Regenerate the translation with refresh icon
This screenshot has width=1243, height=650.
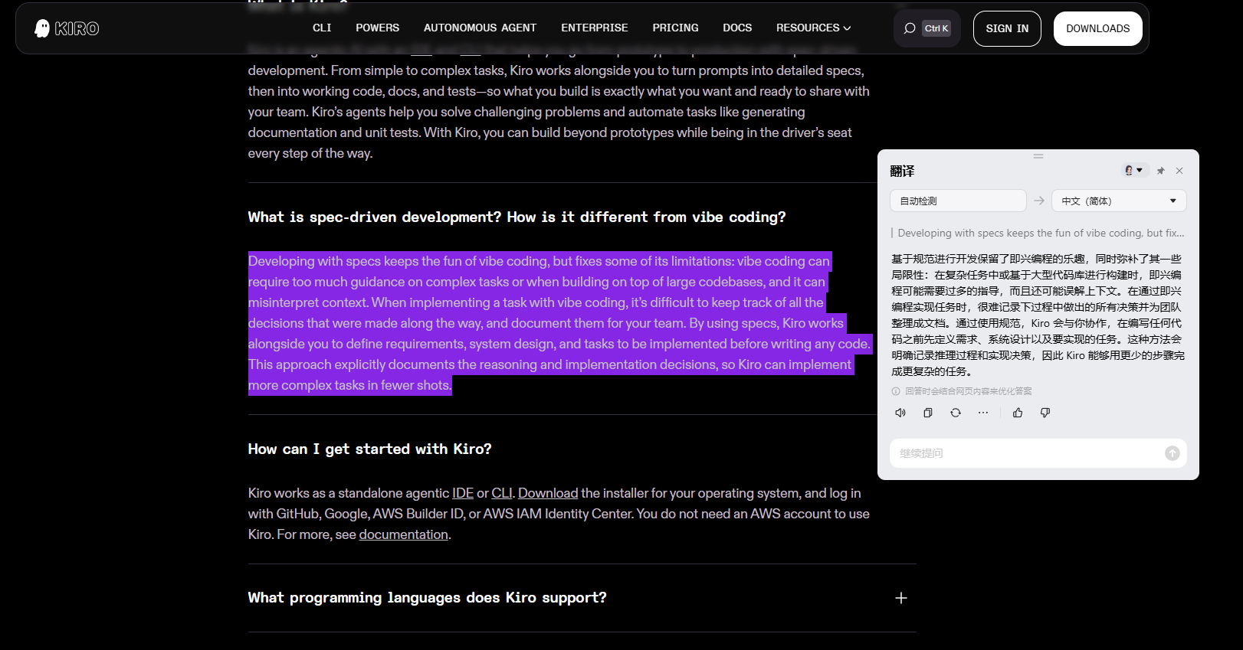coord(956,413)
